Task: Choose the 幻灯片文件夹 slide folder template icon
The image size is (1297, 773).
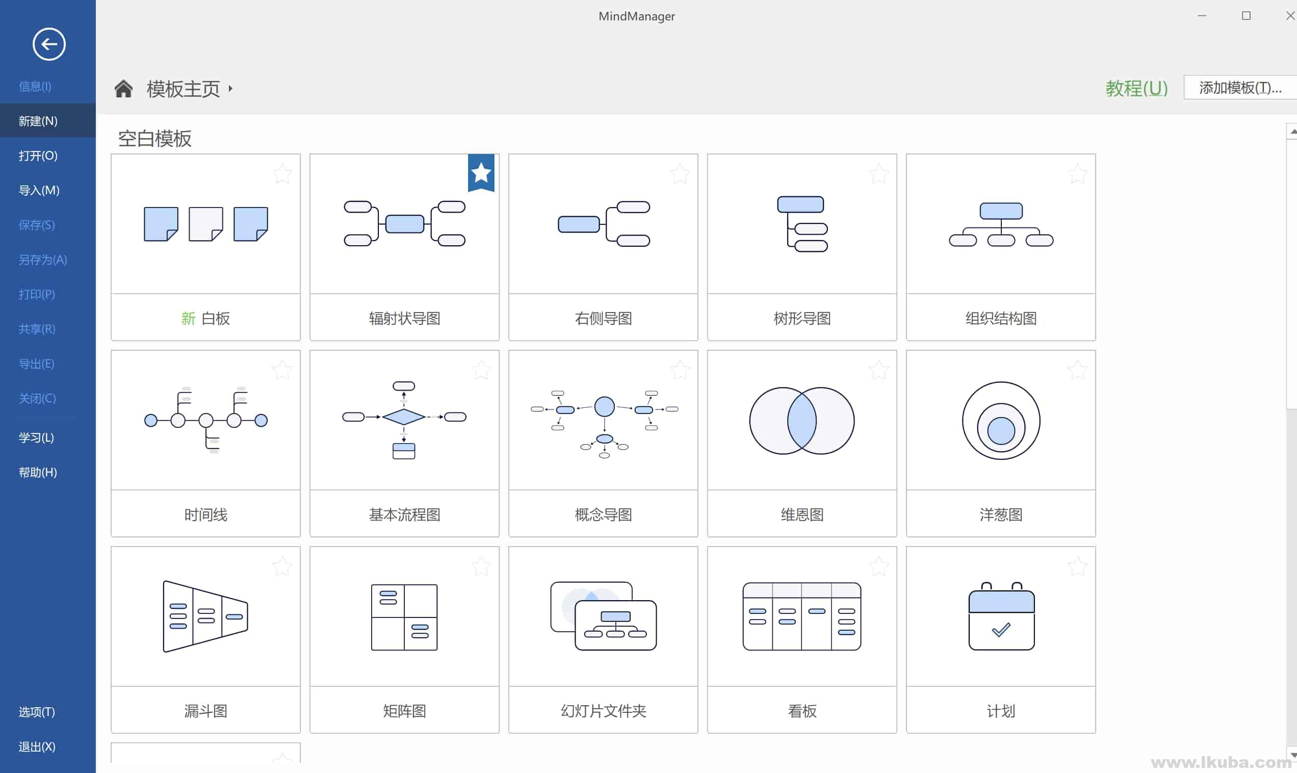Action: click(604, 616)
